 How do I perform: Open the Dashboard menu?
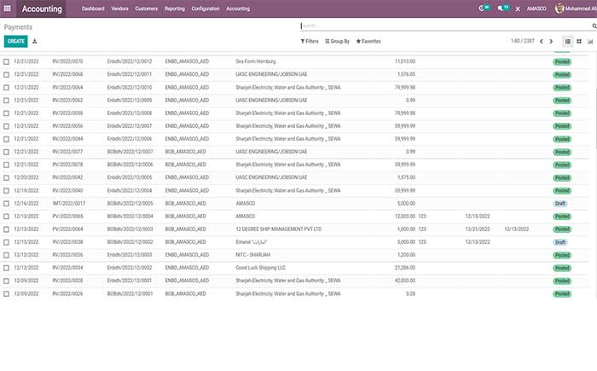(93, 9)
